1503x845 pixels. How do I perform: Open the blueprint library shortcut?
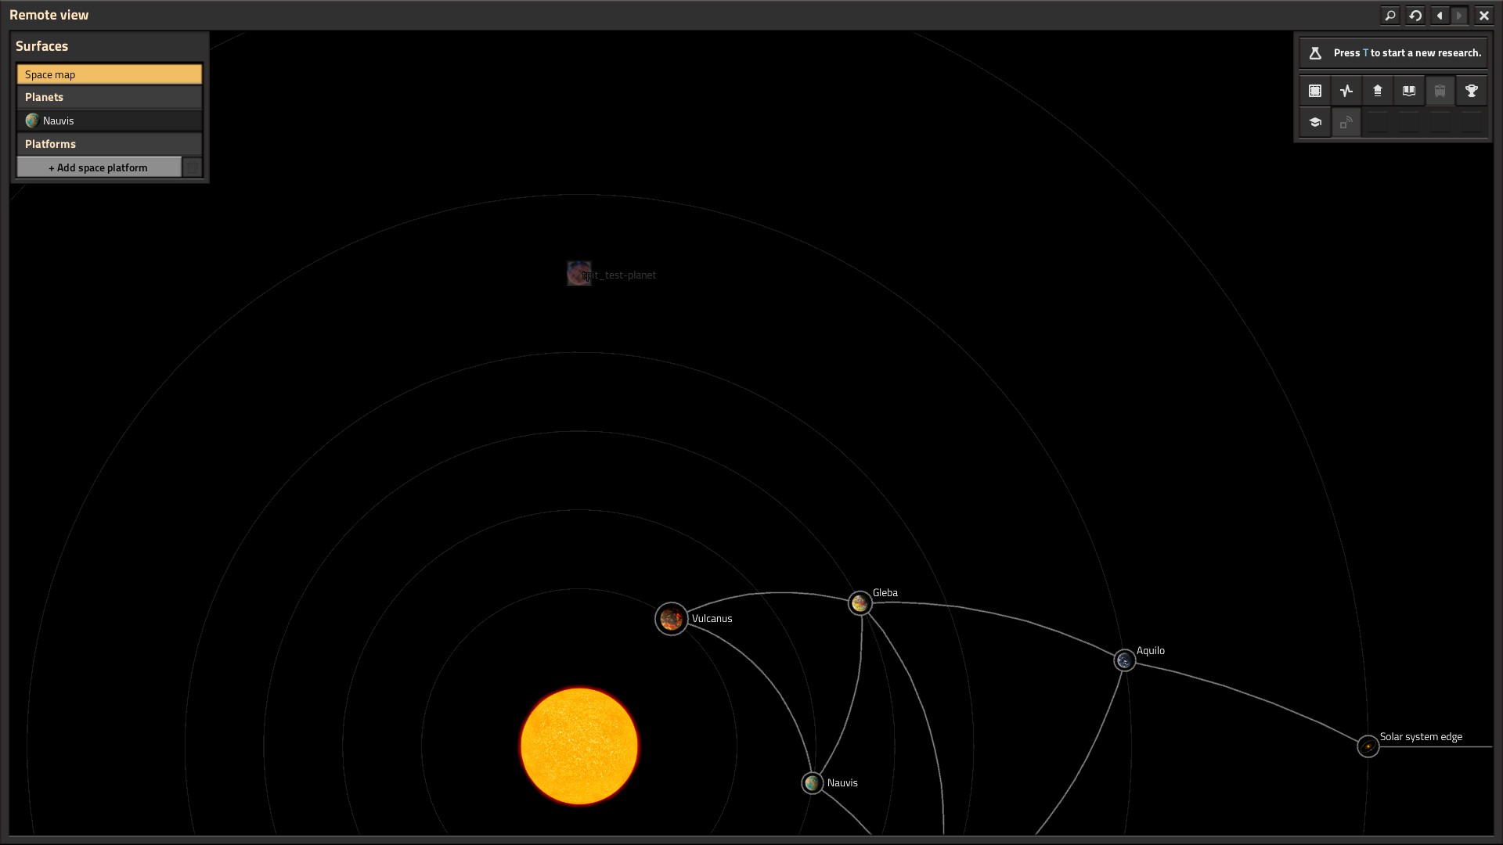point(1315,91)
